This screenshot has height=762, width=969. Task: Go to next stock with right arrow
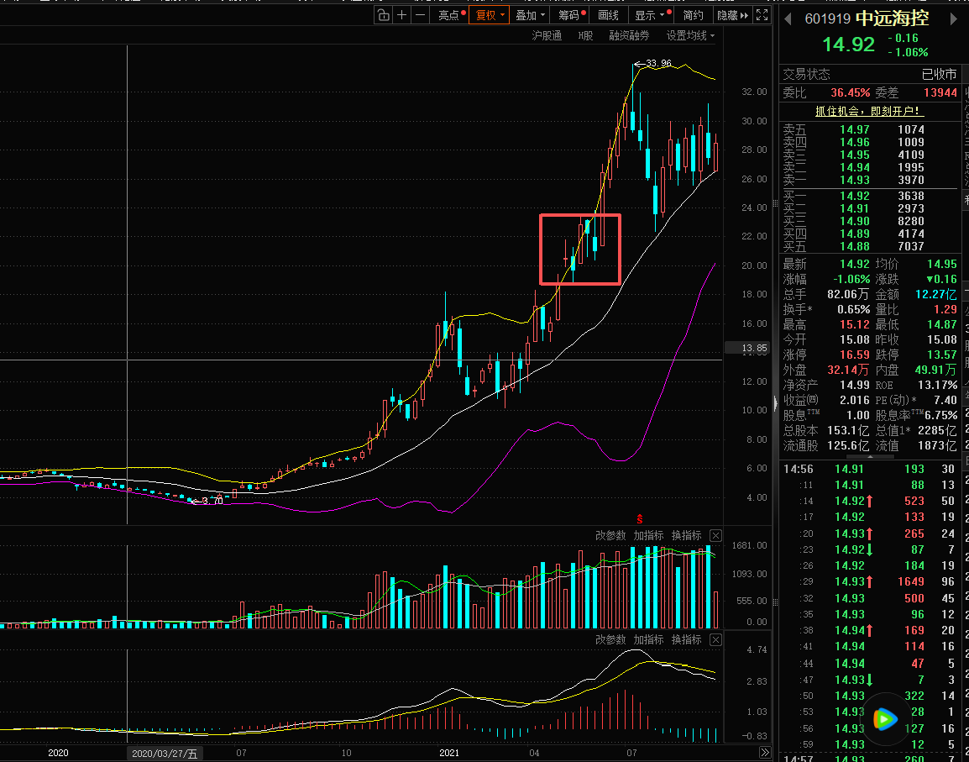(954, 18)
